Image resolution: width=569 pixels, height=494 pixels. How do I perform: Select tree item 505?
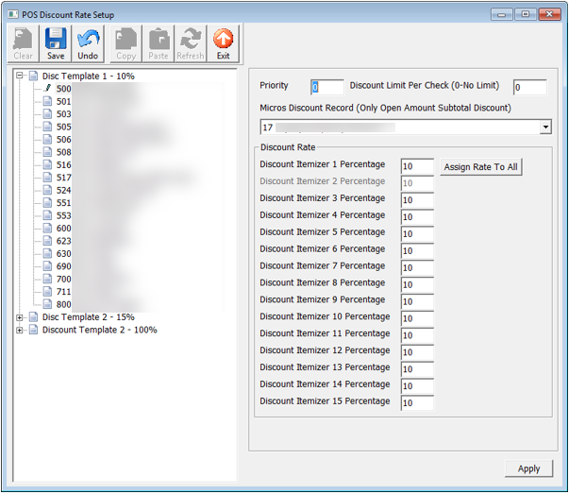[x=63, y=127]
